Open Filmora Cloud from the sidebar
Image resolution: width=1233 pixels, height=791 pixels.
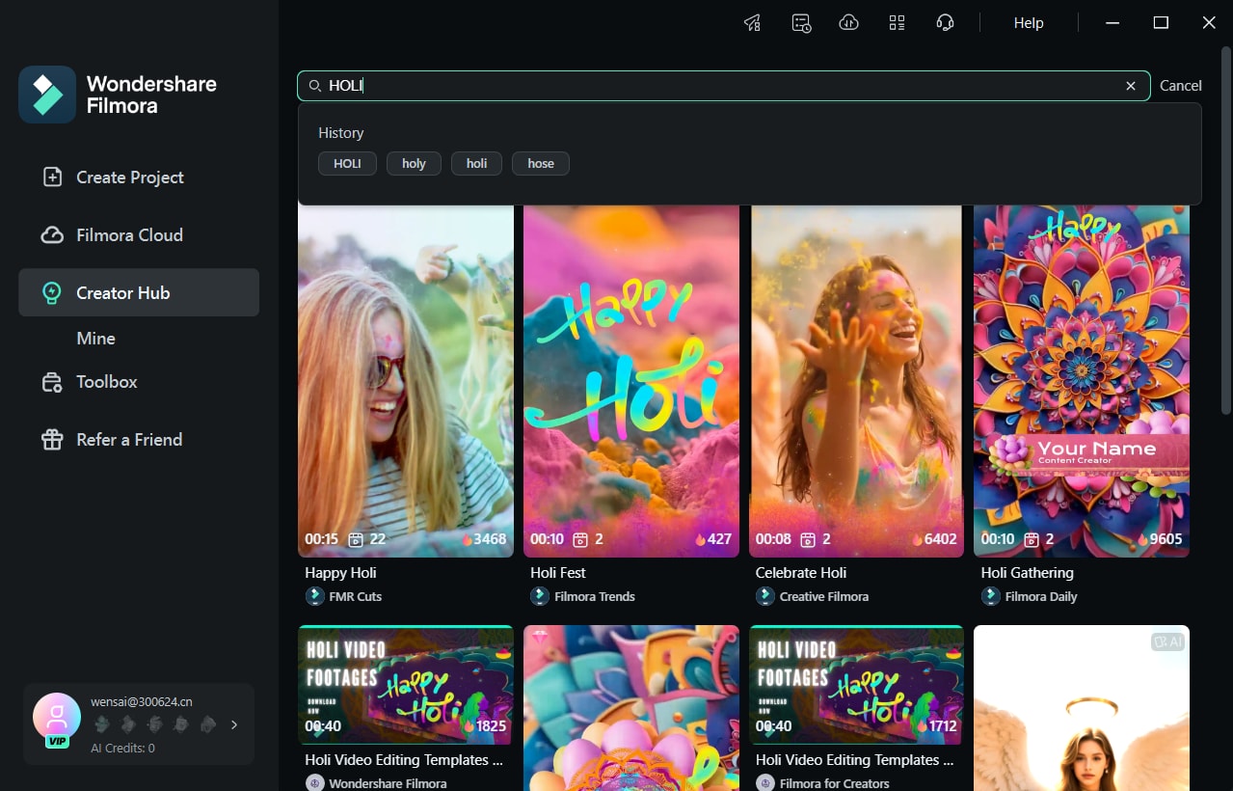click(x=129, y=234)
